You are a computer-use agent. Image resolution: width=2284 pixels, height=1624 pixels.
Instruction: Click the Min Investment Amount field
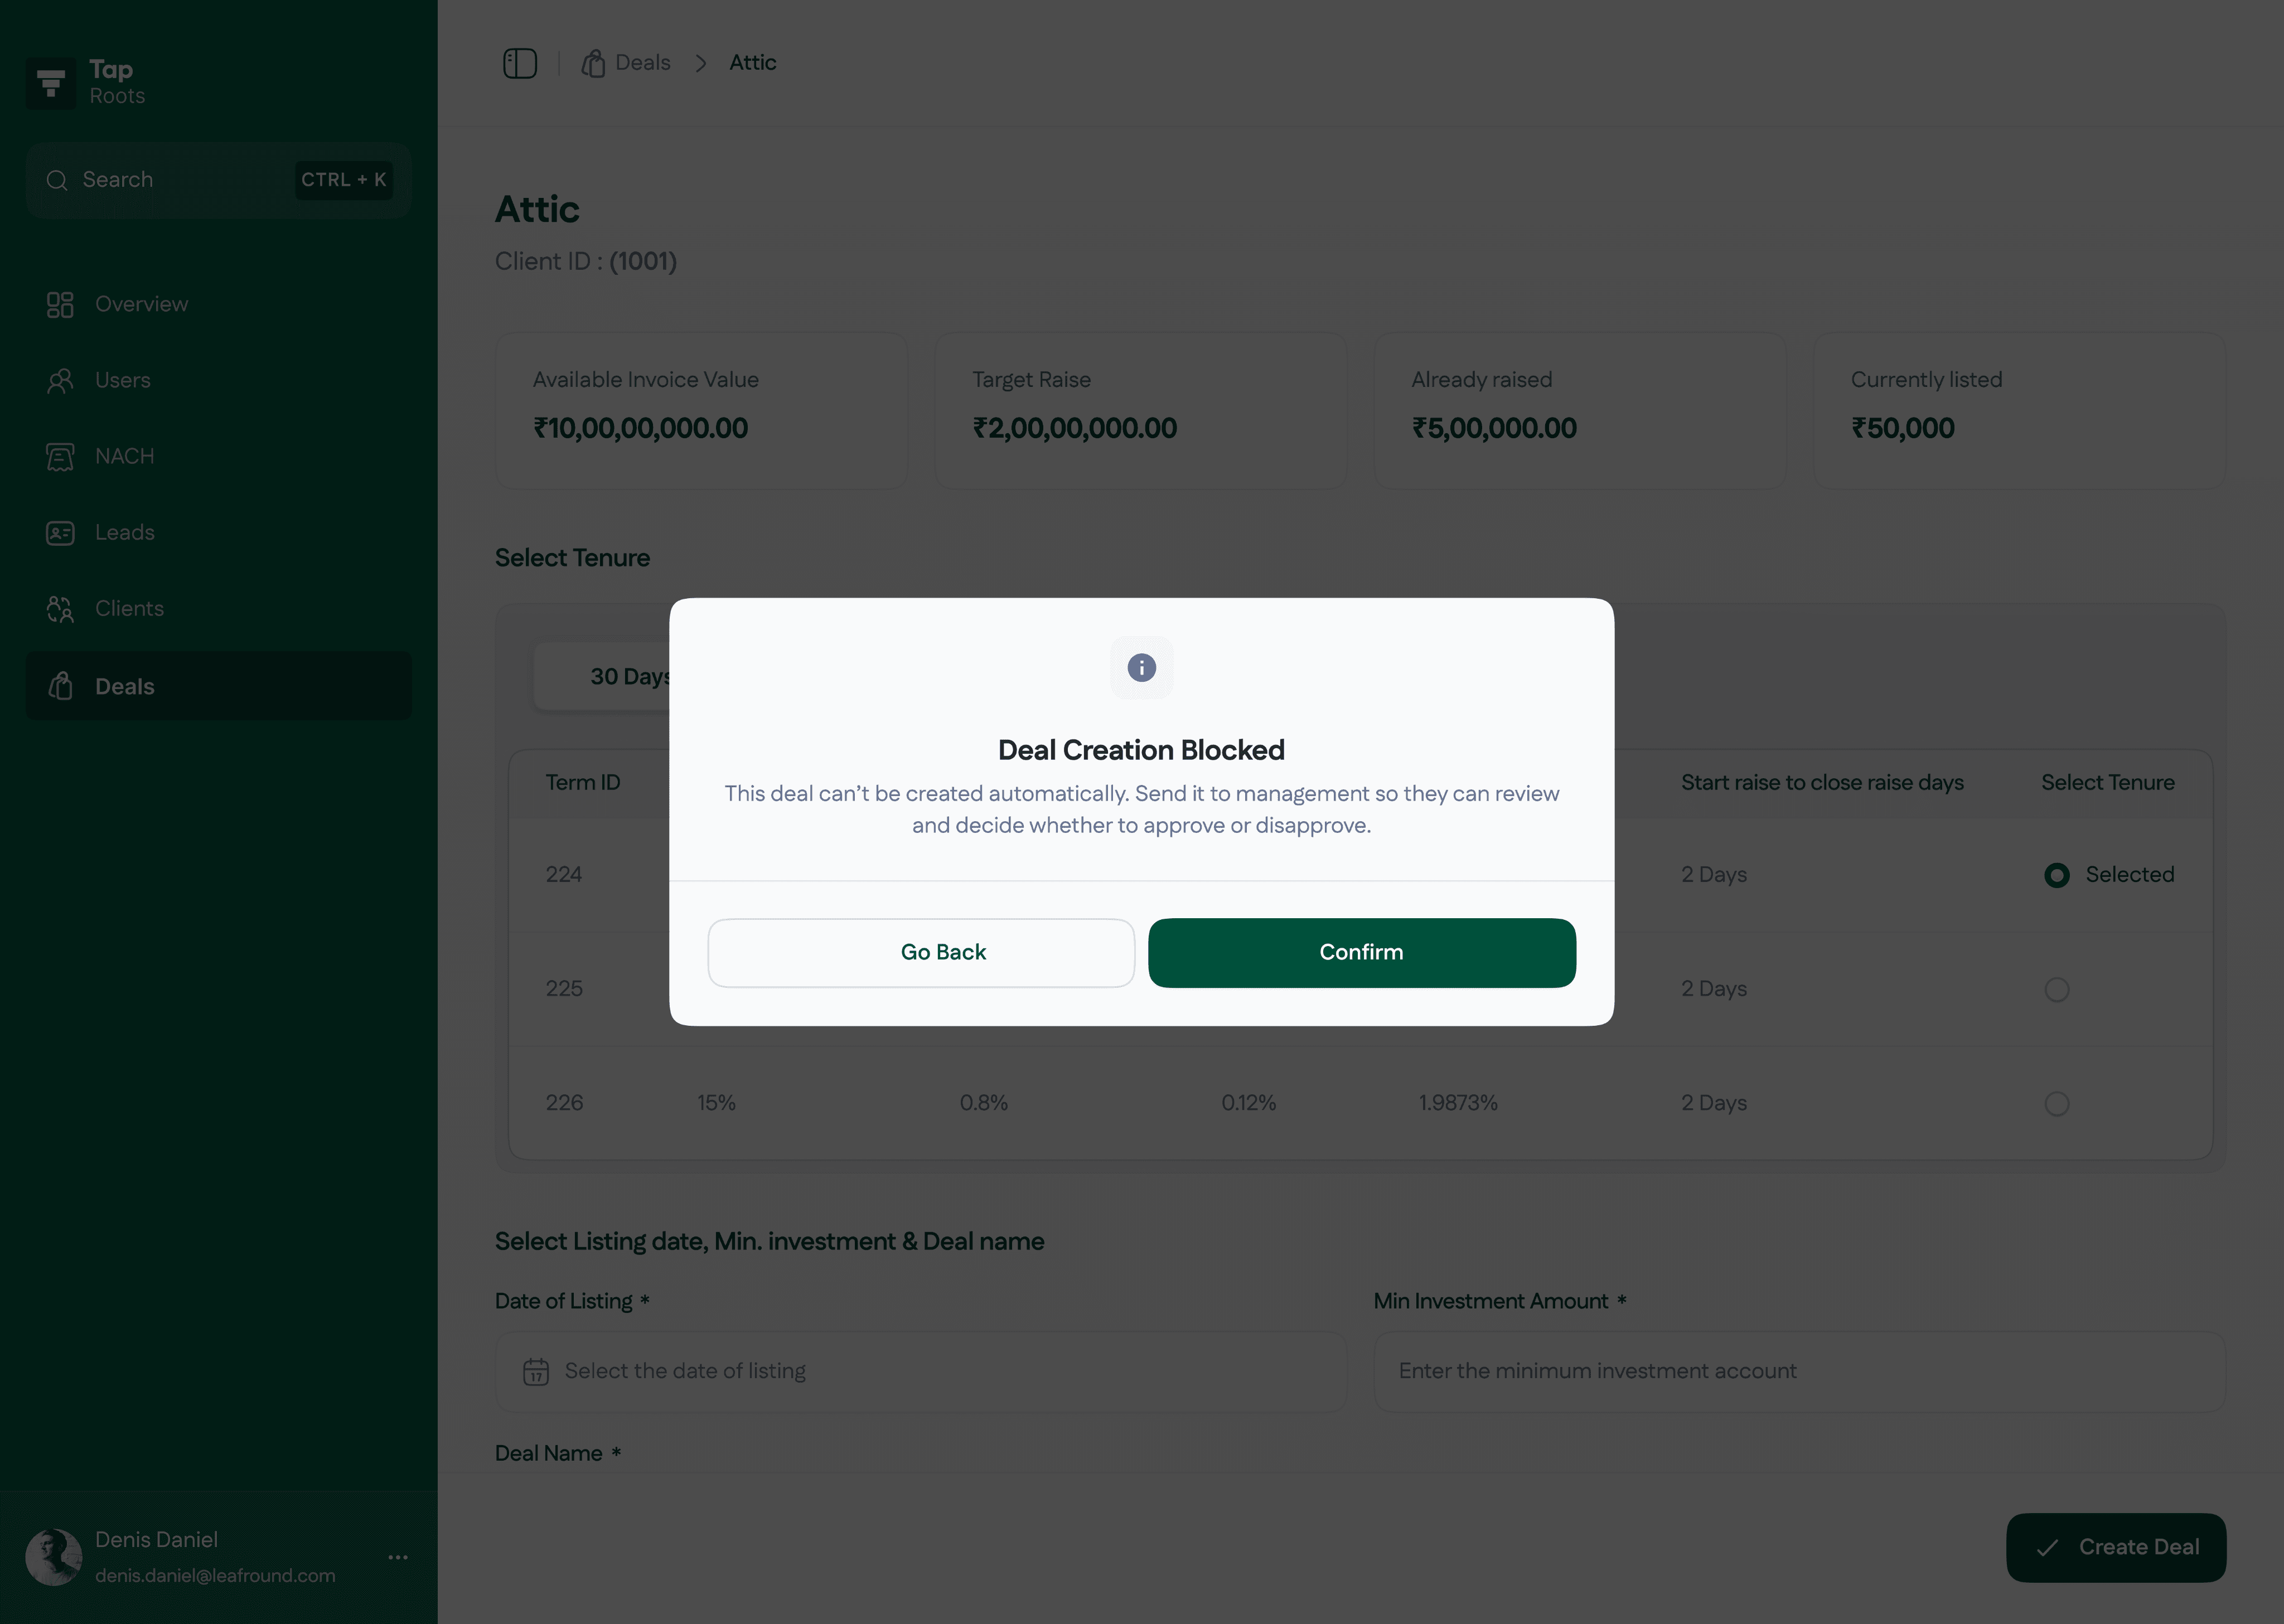tap(1799, 1371)
